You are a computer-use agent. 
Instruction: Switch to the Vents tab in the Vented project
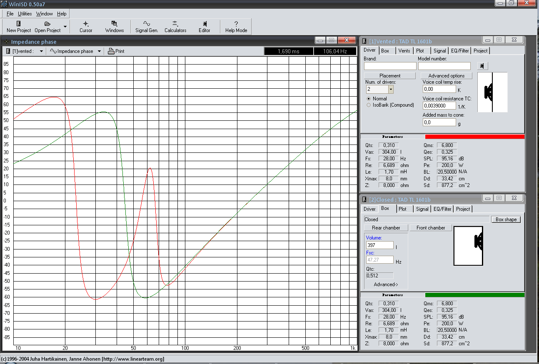click(x=404, y=51)
